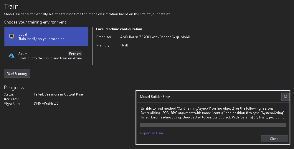Viewport: 294px width, 149px height.
Task: Select the Azure training environment option
Action: click(x=46, y=56)
